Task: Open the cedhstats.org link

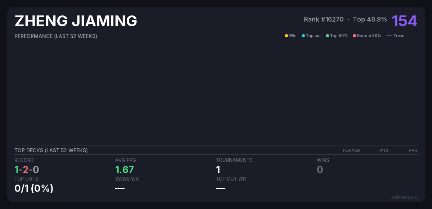Action: pyautogui.click(x=404, y=197)
